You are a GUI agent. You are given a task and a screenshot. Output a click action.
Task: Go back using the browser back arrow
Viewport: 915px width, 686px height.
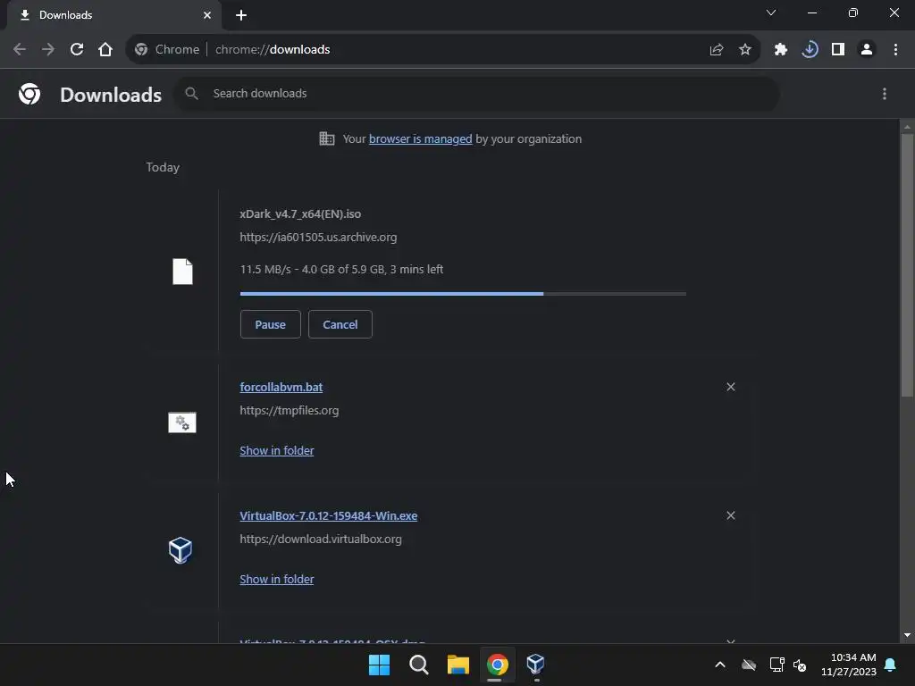[x=20, y=50]
